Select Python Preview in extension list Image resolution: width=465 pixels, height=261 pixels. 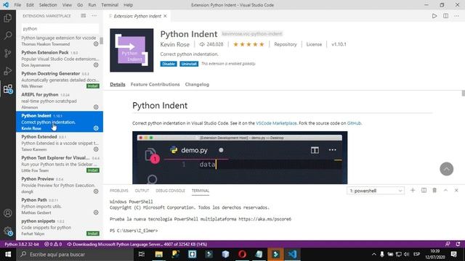60,185
